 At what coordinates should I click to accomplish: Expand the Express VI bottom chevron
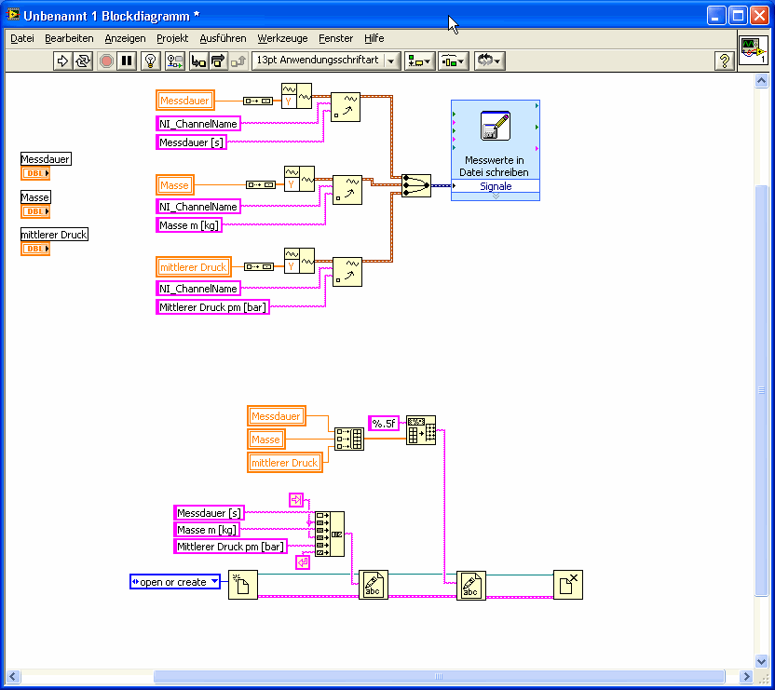point(496,196)
